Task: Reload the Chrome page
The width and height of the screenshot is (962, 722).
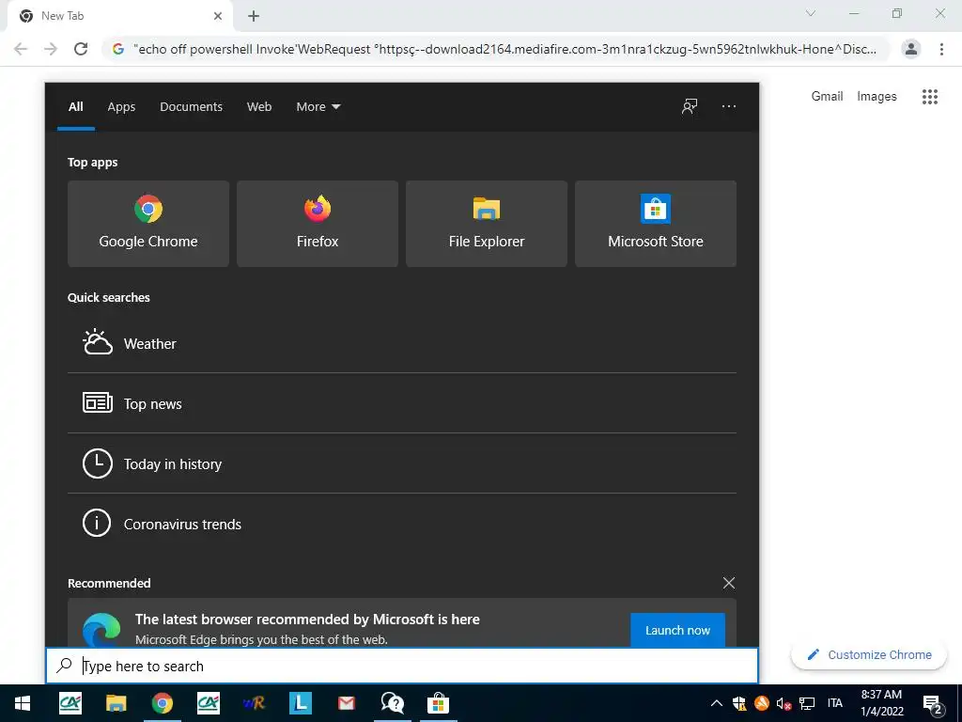Action: [x=81, y=49]
